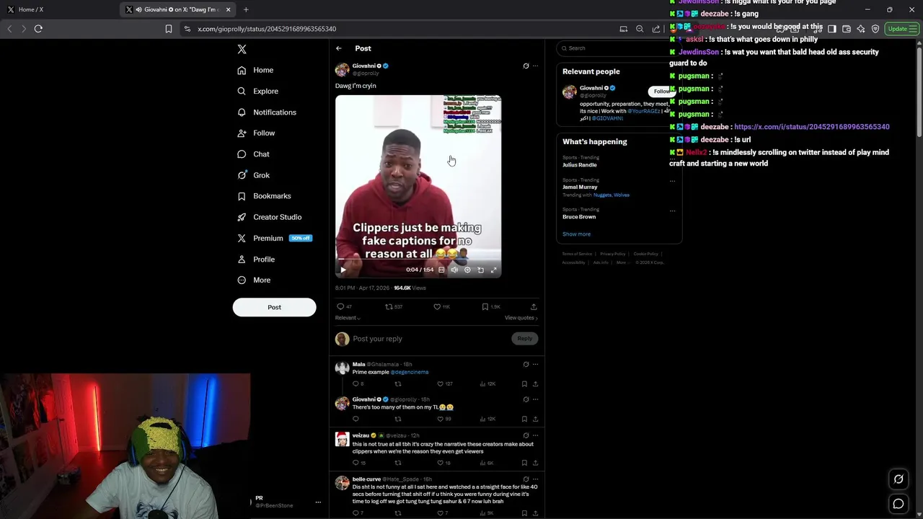This screenshot has height=519, width=923.
Task: Click the Follow people icon in sidebar
Action: pyautogui.click(x=242, y=133)
